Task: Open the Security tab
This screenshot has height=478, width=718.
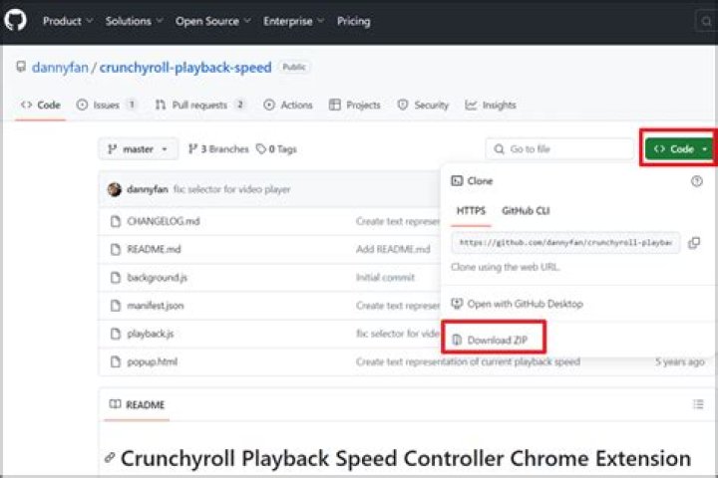Action: click(x=423, y=105)
